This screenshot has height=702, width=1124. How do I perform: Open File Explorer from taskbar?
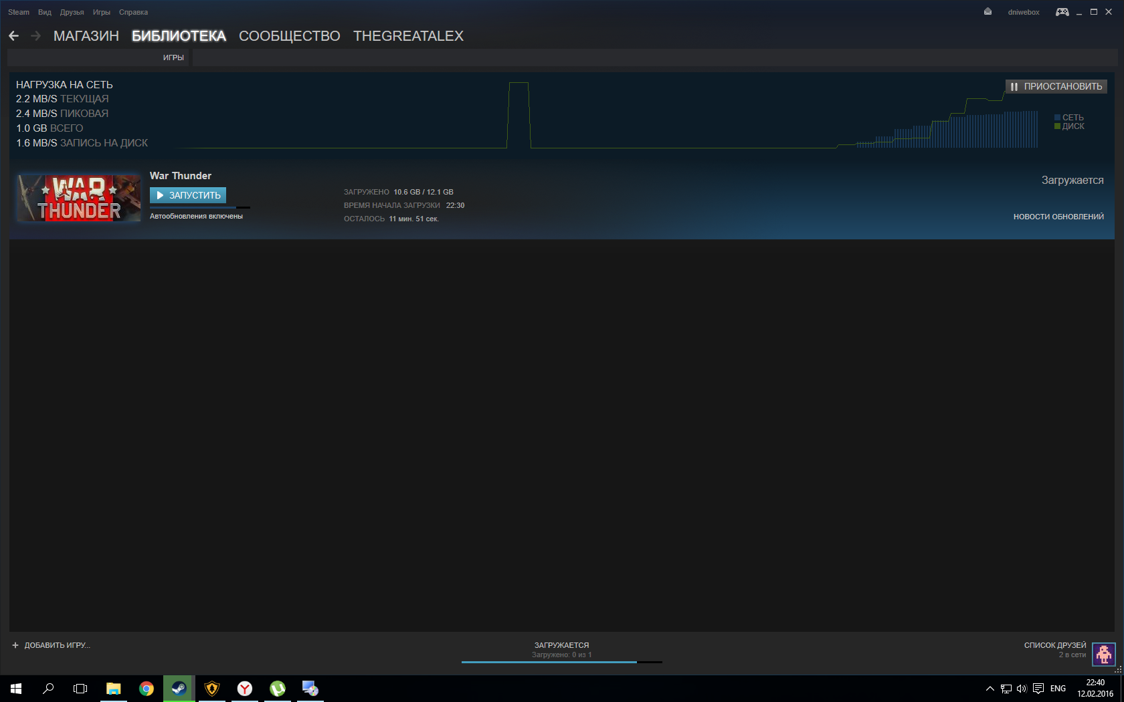coord(114,689)
